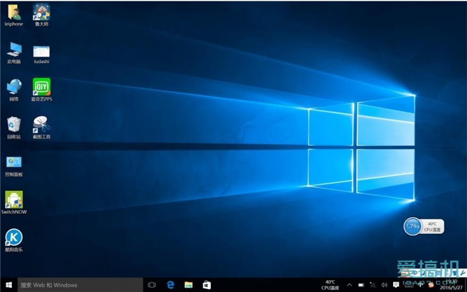Select the 此电脑 (This PC) icon

[x=14, y=53]
